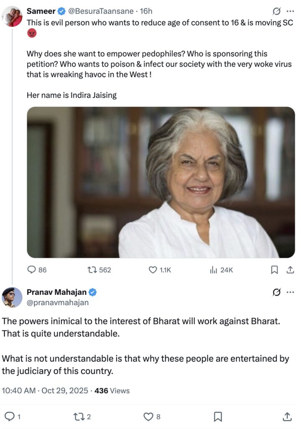Viewport: 301px width, 429px height.
Task: Bookmark Pranav Mahajan's tweet
Action: 217,416
